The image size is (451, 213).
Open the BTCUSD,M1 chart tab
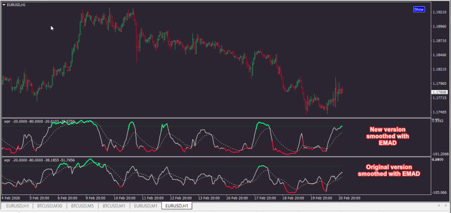(114, 206)
